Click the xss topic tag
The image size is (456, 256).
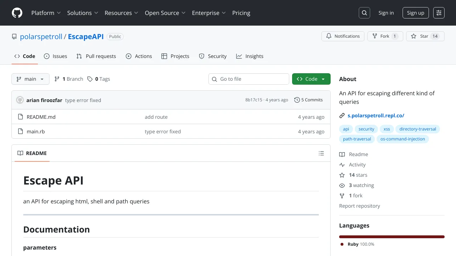point(387,129)
